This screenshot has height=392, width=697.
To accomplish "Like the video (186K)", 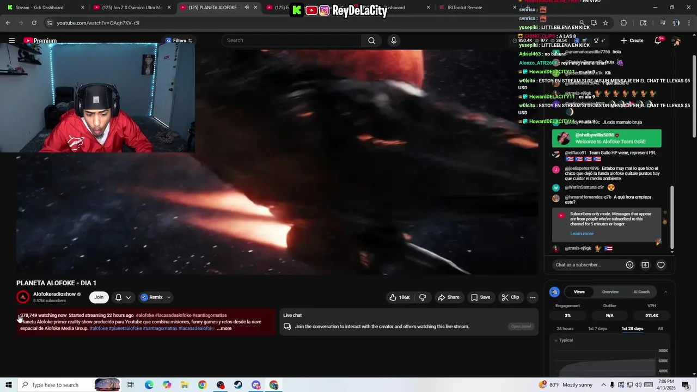I will 400,297.
